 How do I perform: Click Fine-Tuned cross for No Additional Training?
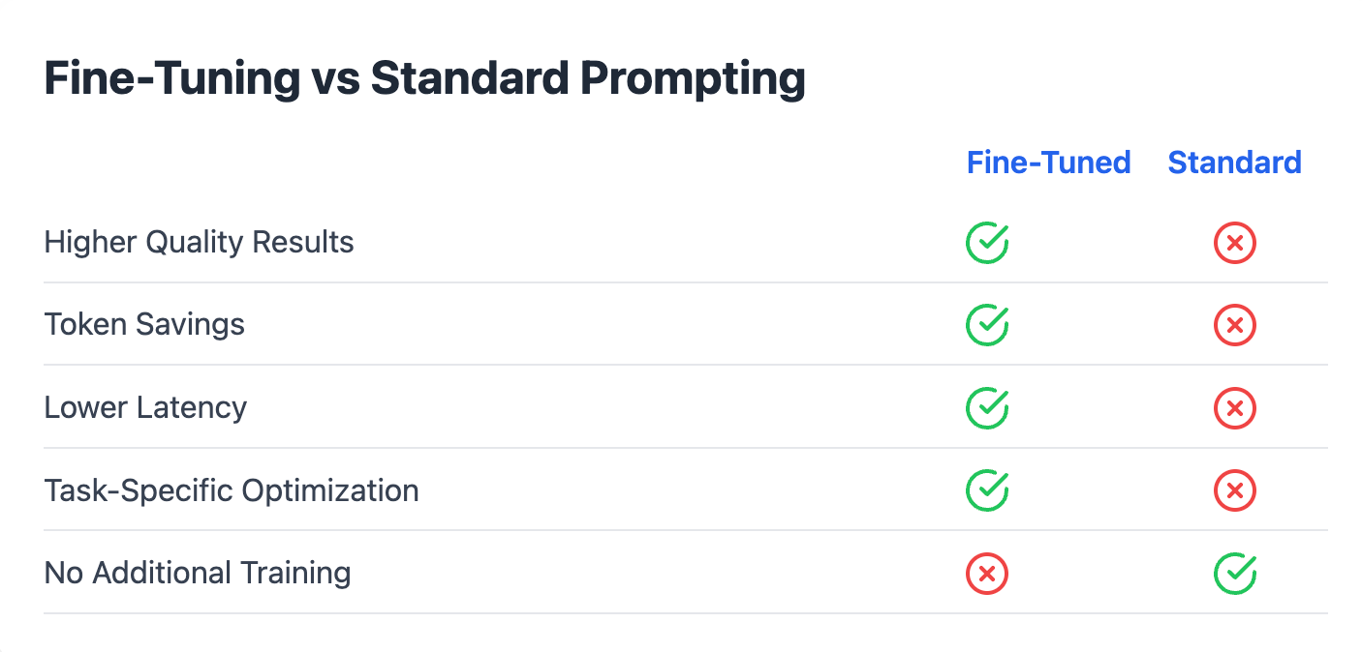click(987, 573)
